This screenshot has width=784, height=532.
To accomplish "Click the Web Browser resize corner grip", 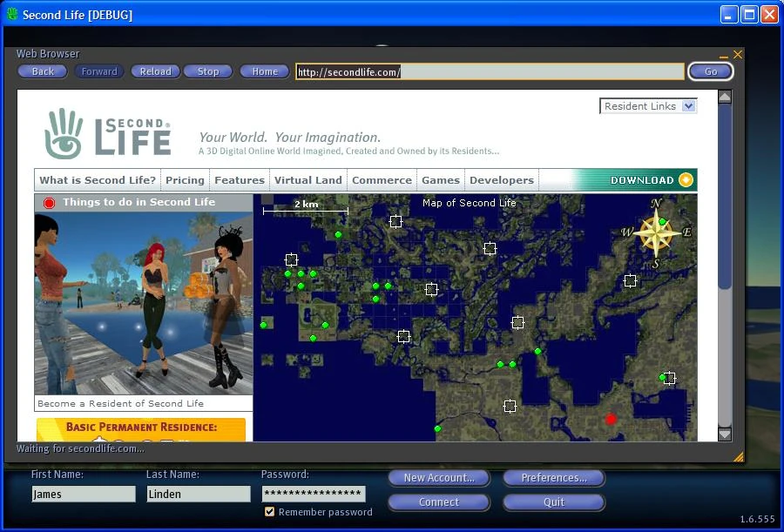I will click(739, 456).
